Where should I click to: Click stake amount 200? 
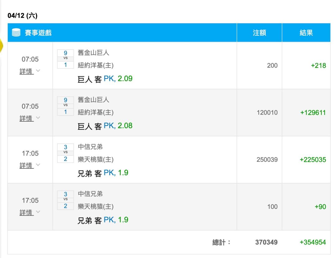[272, 66]
